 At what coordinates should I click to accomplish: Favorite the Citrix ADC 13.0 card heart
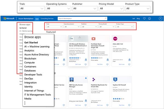click(x=129, y=64)
